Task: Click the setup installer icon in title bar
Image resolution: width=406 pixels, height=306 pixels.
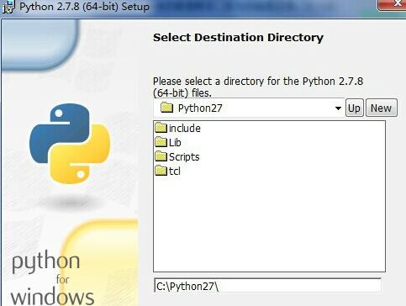Action: (8, 7)
